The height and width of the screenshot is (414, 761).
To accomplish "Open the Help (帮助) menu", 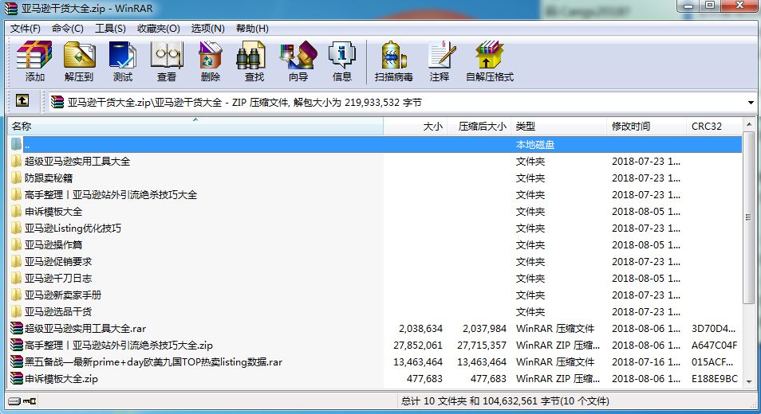I will pyautogui.click(x=252, y=29).
